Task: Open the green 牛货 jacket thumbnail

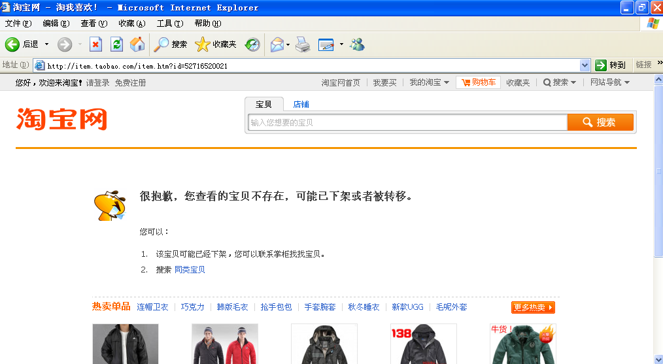Action: tap(523, 344)
